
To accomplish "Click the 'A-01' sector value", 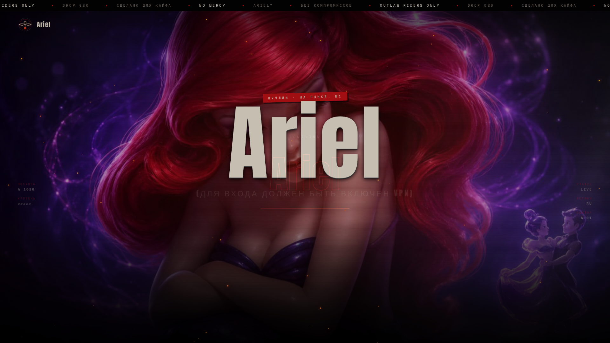I will tap(586, 218).
